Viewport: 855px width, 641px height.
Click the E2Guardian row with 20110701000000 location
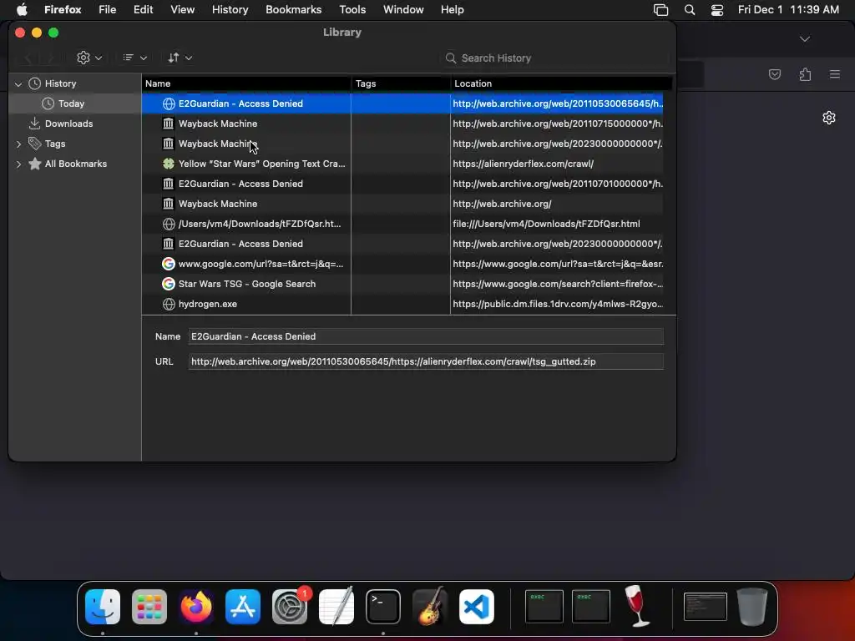pyautogui.click(x=403, y=184)
